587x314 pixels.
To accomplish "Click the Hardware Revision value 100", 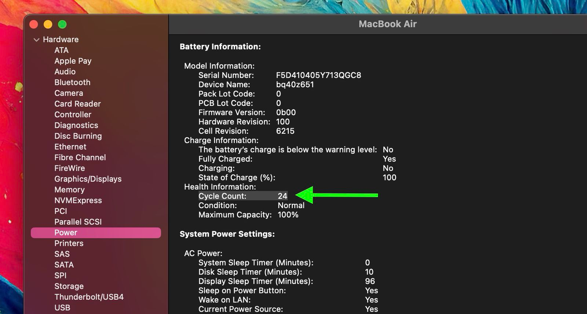I will pyautogui.click(x=283, y=122).
